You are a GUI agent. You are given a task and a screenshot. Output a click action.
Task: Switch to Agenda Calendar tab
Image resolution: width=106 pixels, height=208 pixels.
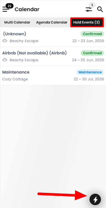click(x=52, y=22)
